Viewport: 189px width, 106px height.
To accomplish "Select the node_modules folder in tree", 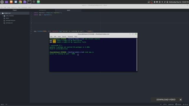I will click(x=10, y=16).
